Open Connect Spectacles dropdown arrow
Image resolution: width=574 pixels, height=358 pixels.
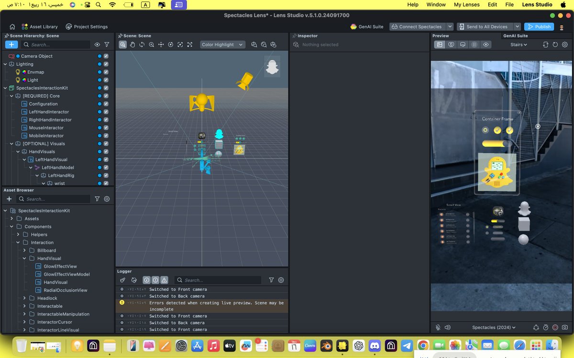(x=450, y=27)
